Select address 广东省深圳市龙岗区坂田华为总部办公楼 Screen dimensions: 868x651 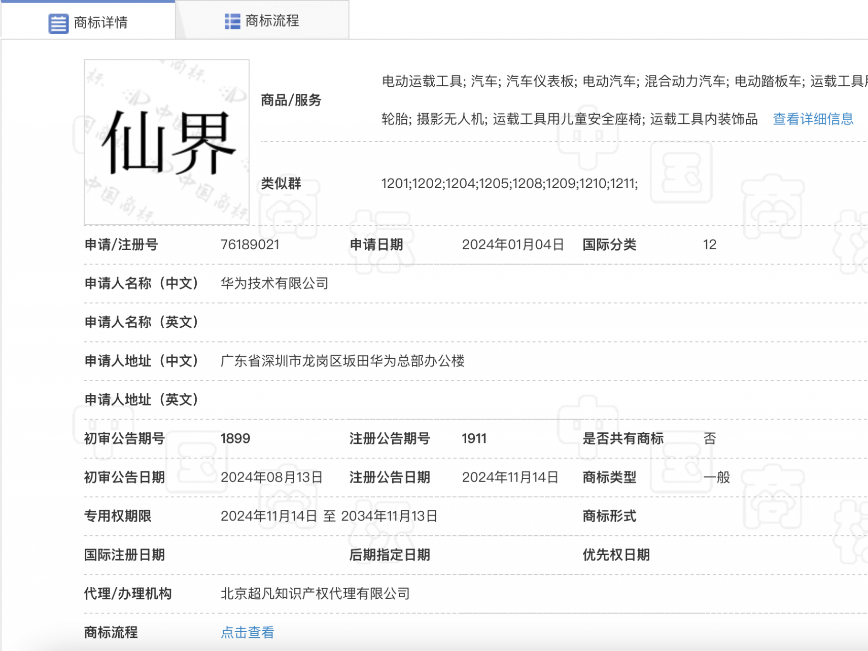coord(342,361)
